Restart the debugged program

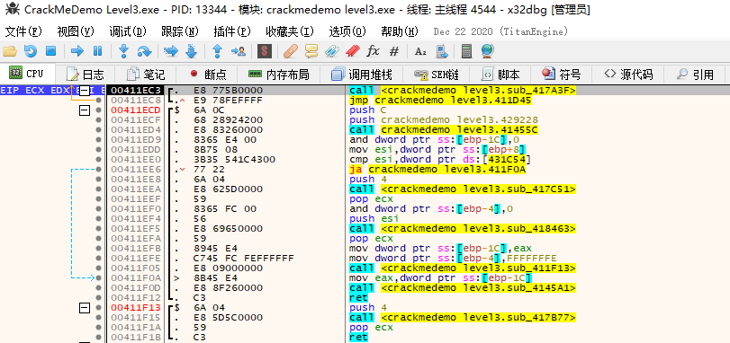[x=31, y=51]
